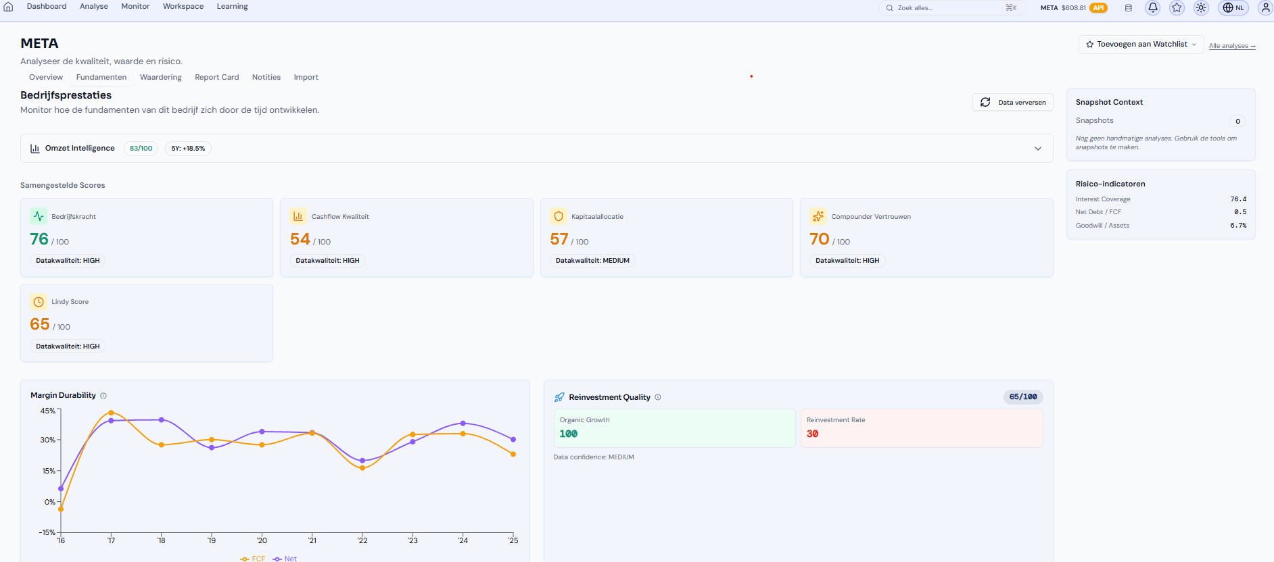The image size is (1274, 562).
Task: Click Goodwill / Assets 6.7% value
Action: [x=1238, y=226]
